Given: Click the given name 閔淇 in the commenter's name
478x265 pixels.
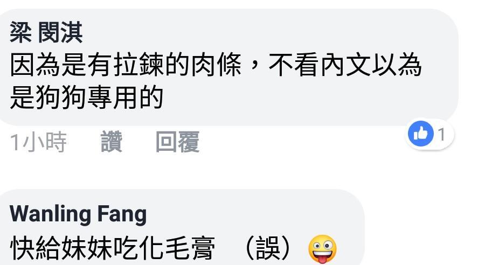Looking at the screenshot, I should pos(60,32).
